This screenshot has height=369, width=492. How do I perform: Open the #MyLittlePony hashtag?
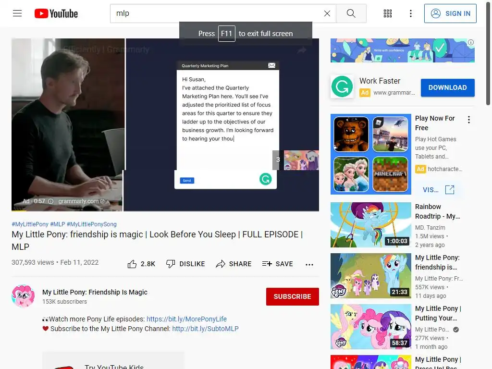30,224
